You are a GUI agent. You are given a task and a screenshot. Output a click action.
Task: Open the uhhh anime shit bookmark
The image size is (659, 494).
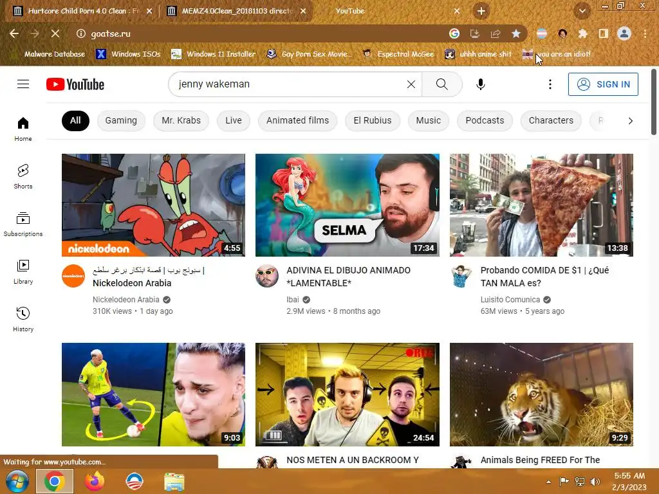point(478,54)
